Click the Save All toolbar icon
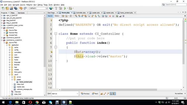This screenshot has width=187, height=105. [x=15, y=8]
